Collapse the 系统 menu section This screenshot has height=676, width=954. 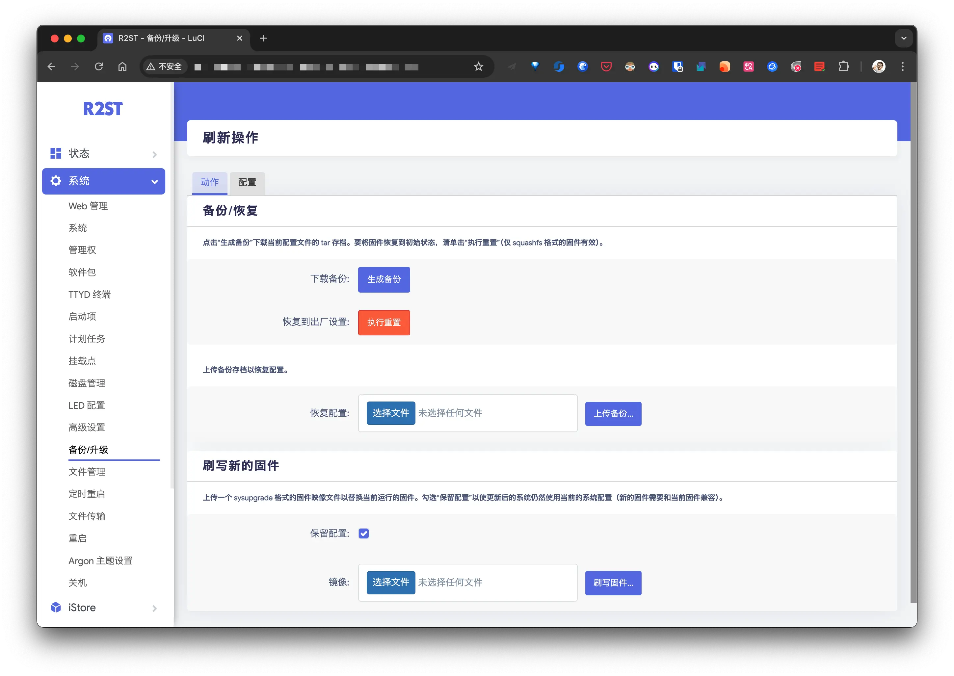[x=154, y=181]
